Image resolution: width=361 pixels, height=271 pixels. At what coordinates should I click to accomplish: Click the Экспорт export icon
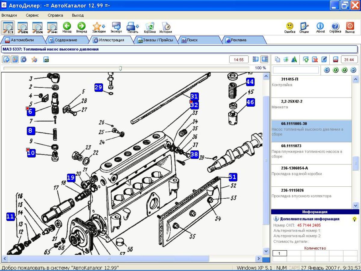[x=116, y=27]
